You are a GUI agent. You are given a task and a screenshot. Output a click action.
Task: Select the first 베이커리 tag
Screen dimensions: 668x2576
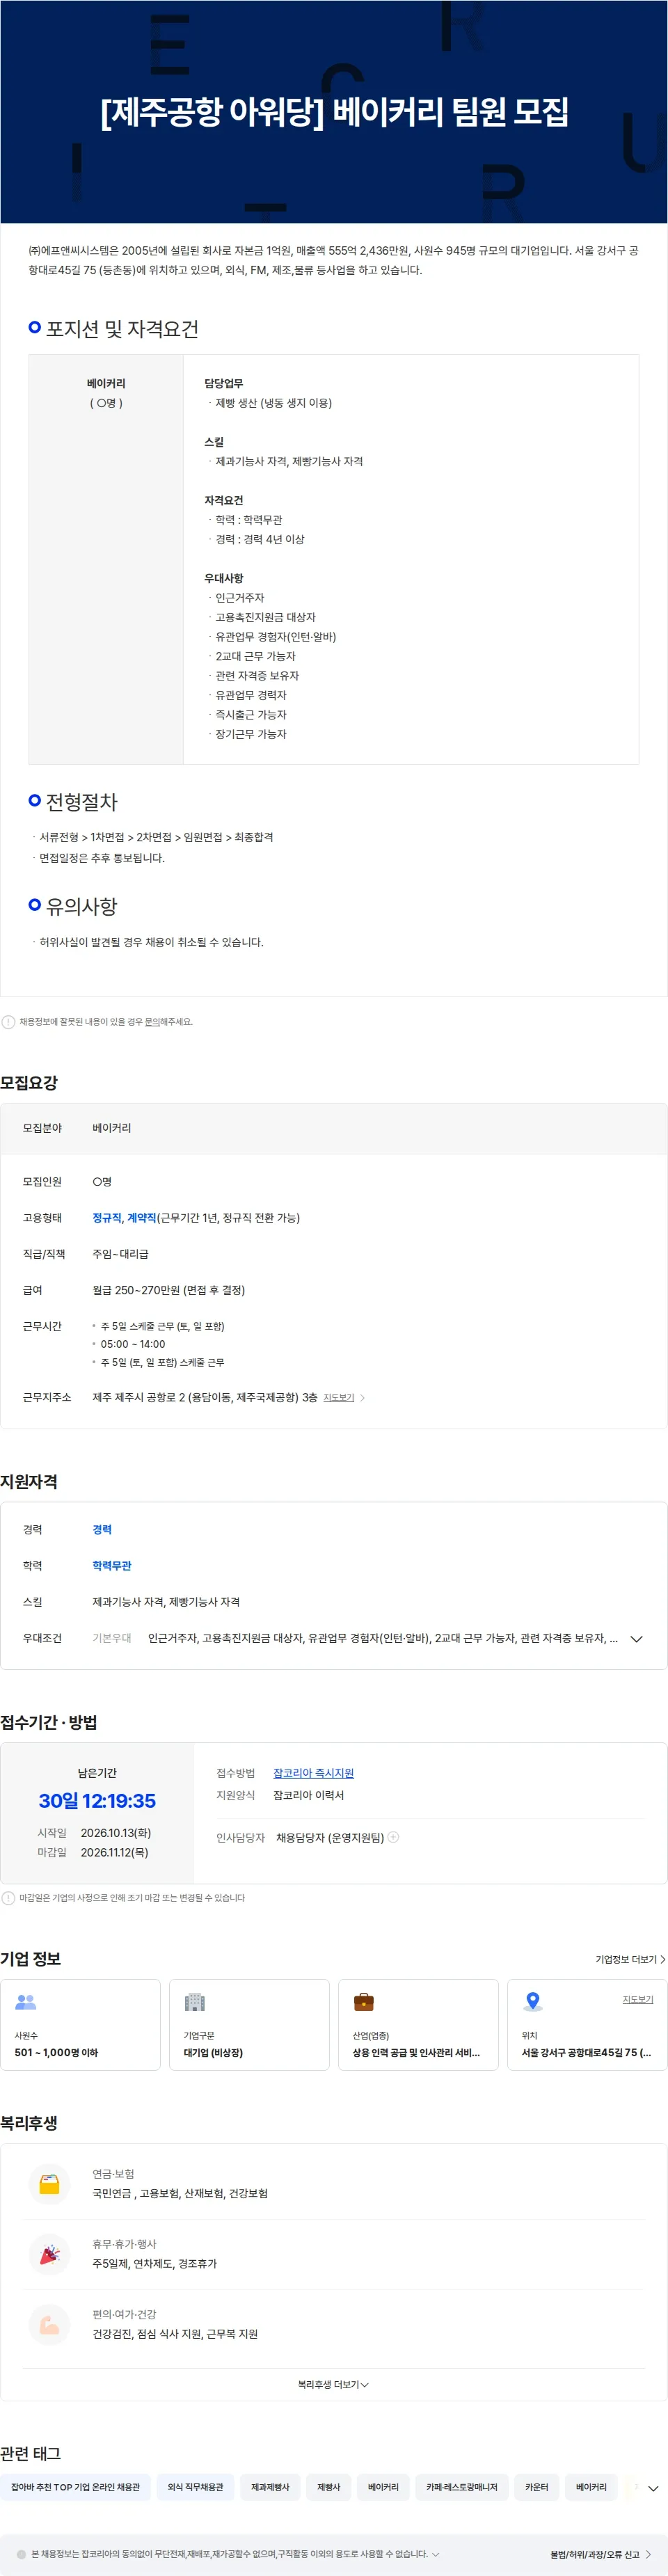383,2487
